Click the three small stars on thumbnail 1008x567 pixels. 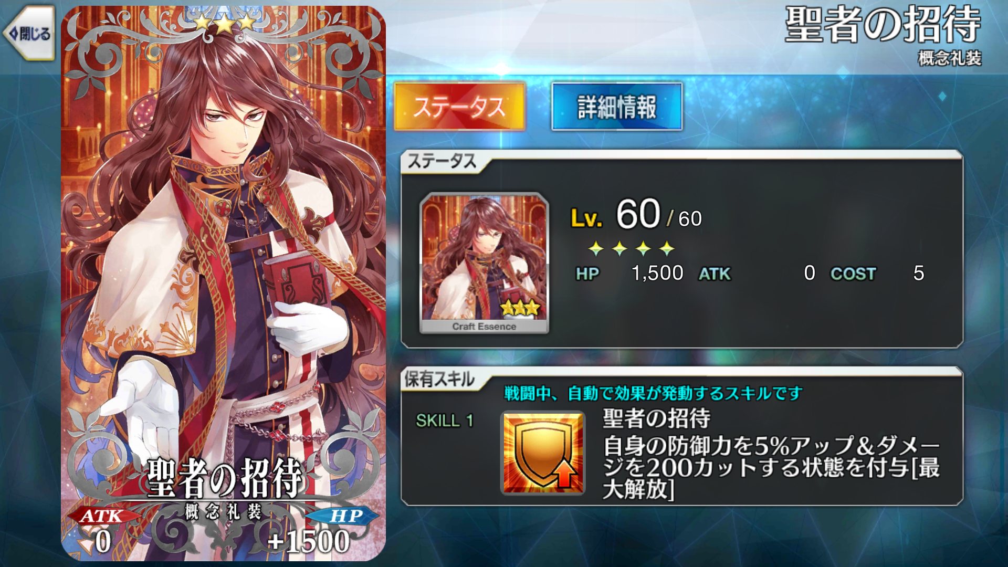point(520,308)
